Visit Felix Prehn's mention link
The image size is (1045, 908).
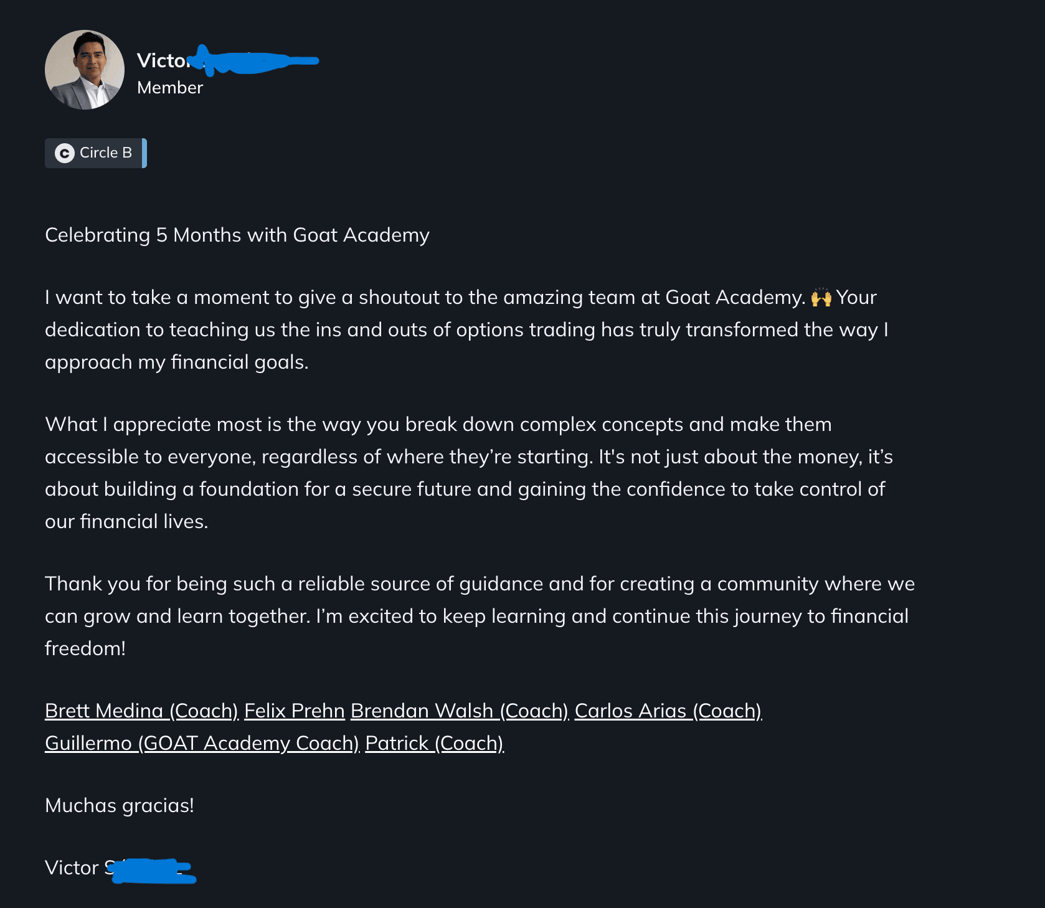294,711
